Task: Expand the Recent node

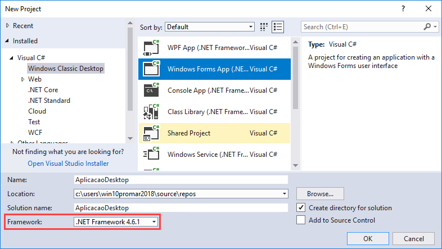Action: pyautogui.click(x=8, y=26)
